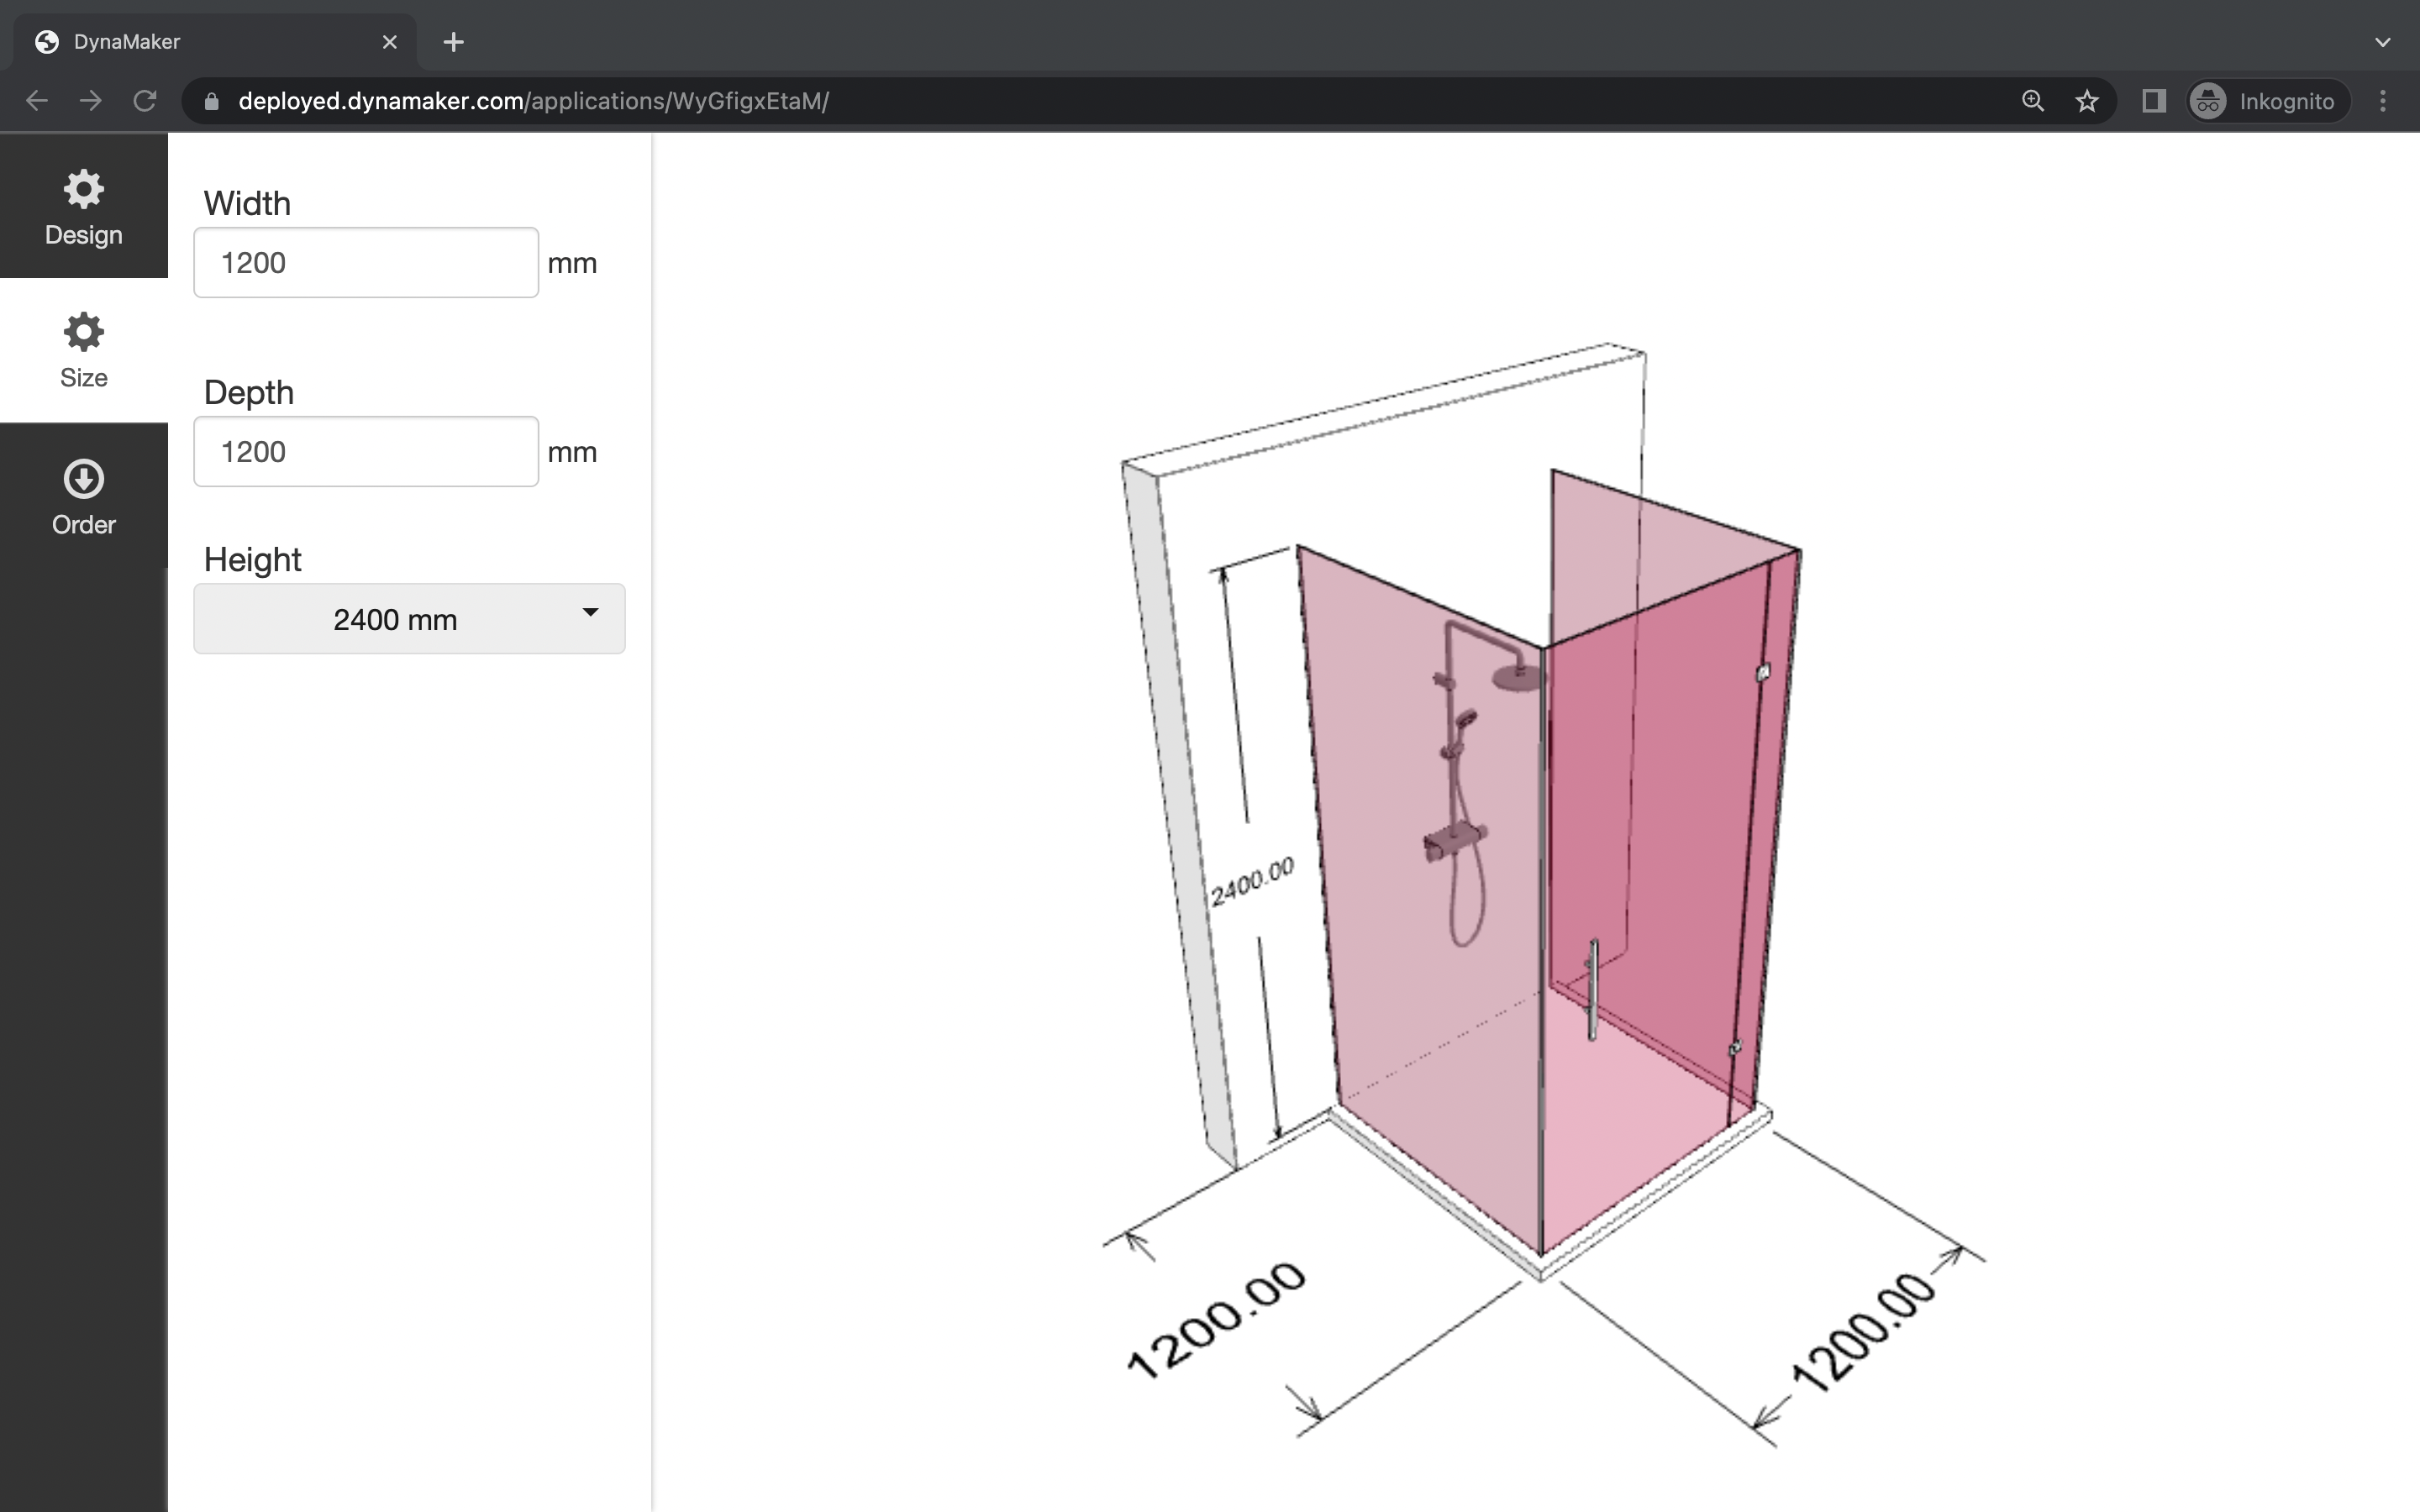
Task: Open the Height dropdown showing 2400 mm
Action: point(408,618)
